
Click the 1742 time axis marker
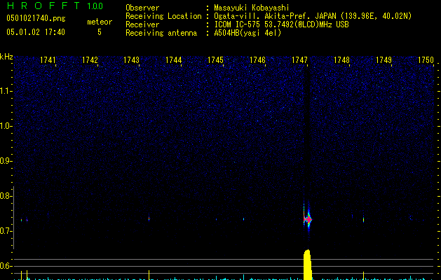coord(90,60)
